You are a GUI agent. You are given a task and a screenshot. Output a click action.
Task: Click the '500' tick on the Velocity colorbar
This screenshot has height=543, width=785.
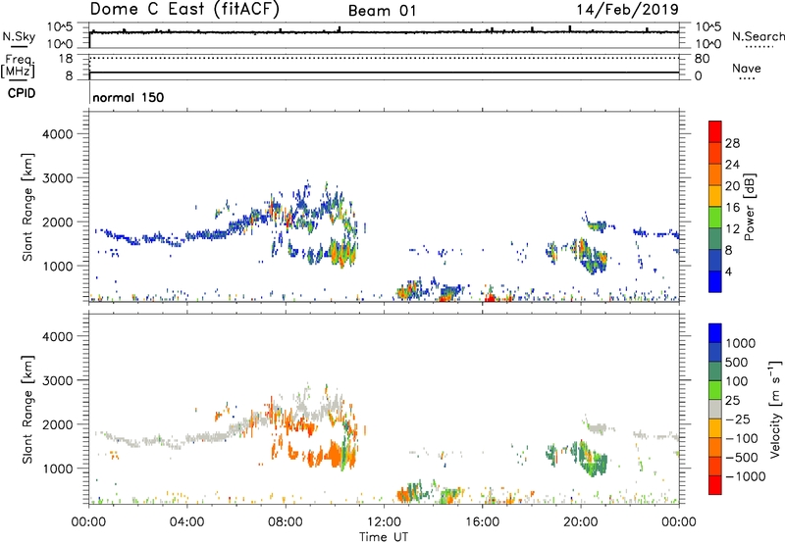pyautogui.click(x=737, y=362)
